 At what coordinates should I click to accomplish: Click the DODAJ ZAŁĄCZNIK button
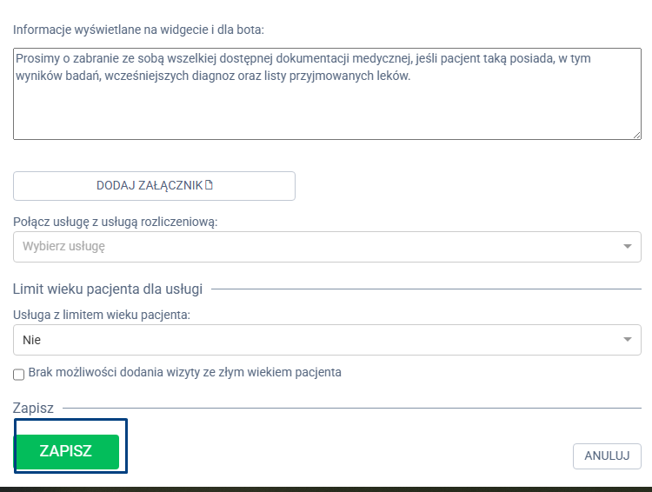tap(150, 185)
